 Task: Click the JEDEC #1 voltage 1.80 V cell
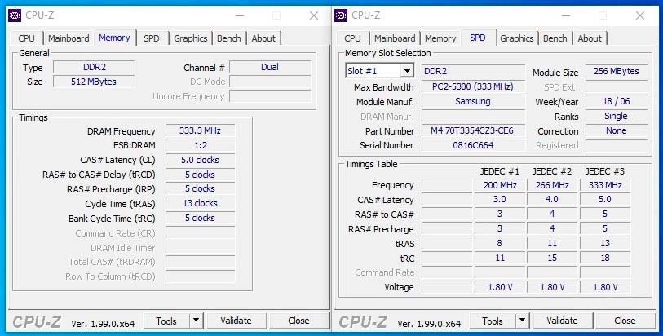point(500,287)
